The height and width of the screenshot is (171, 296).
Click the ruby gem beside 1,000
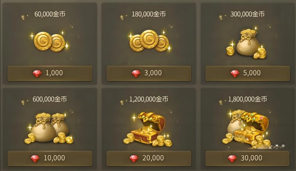point(37,74)
